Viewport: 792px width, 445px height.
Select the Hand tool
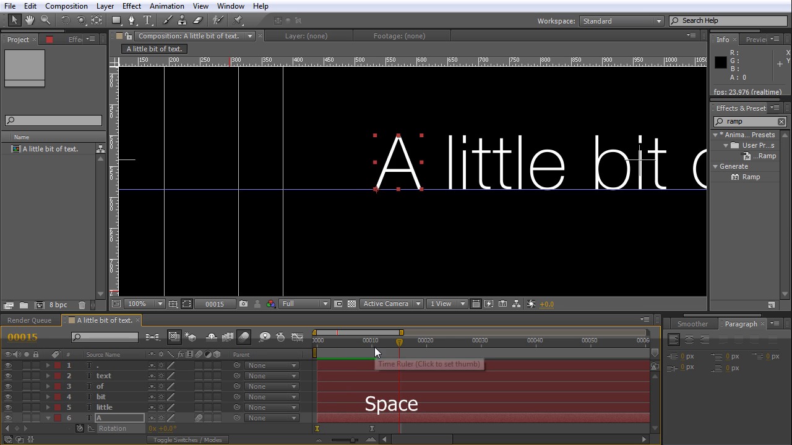tap(29, 20)
